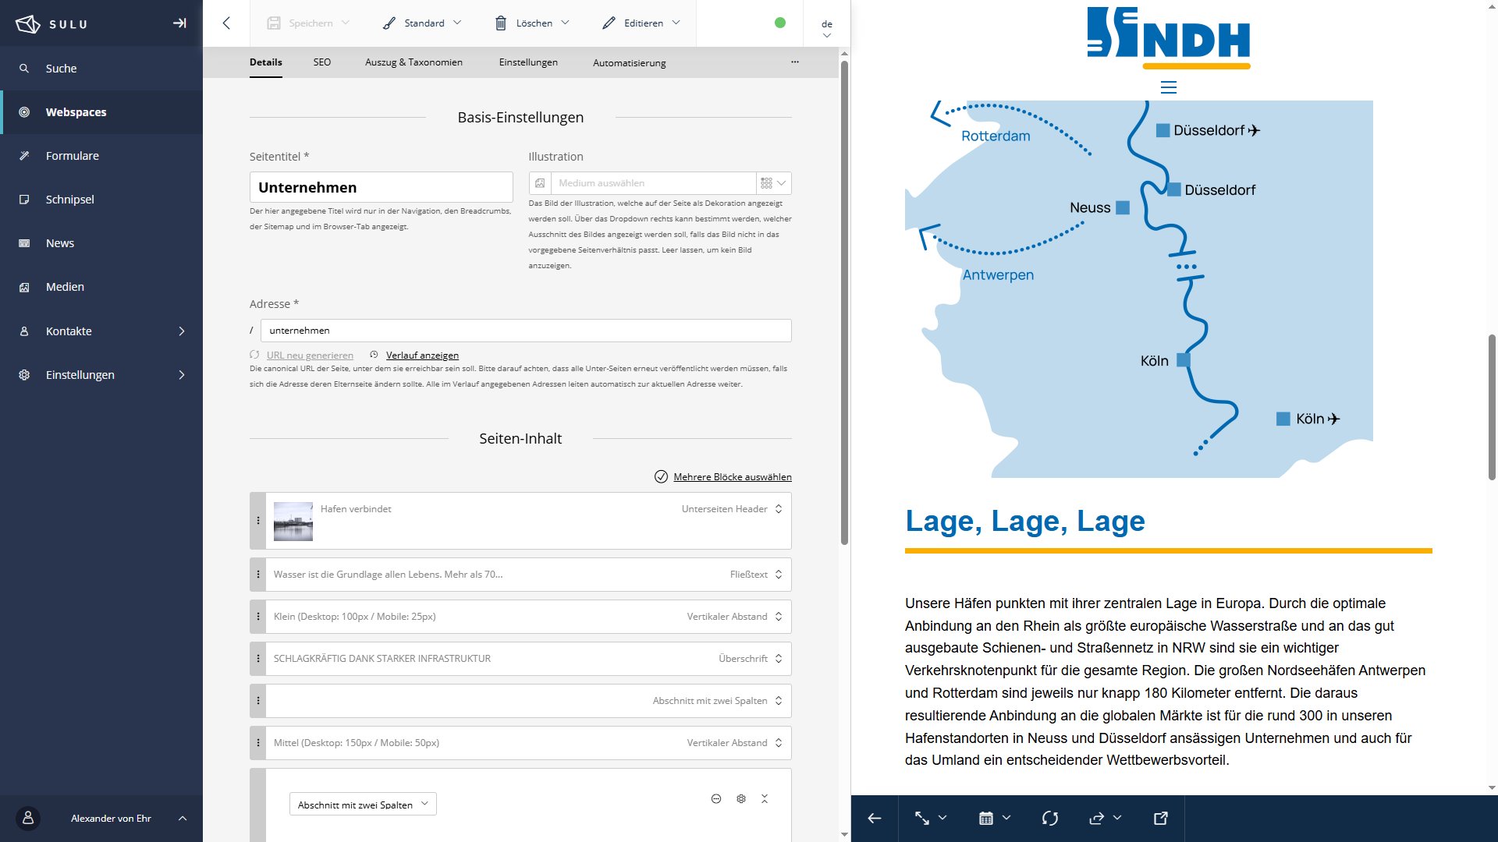
Task: Click the back arrow in the toolbar
Action: pyautogui.click(x=226, y=23)
